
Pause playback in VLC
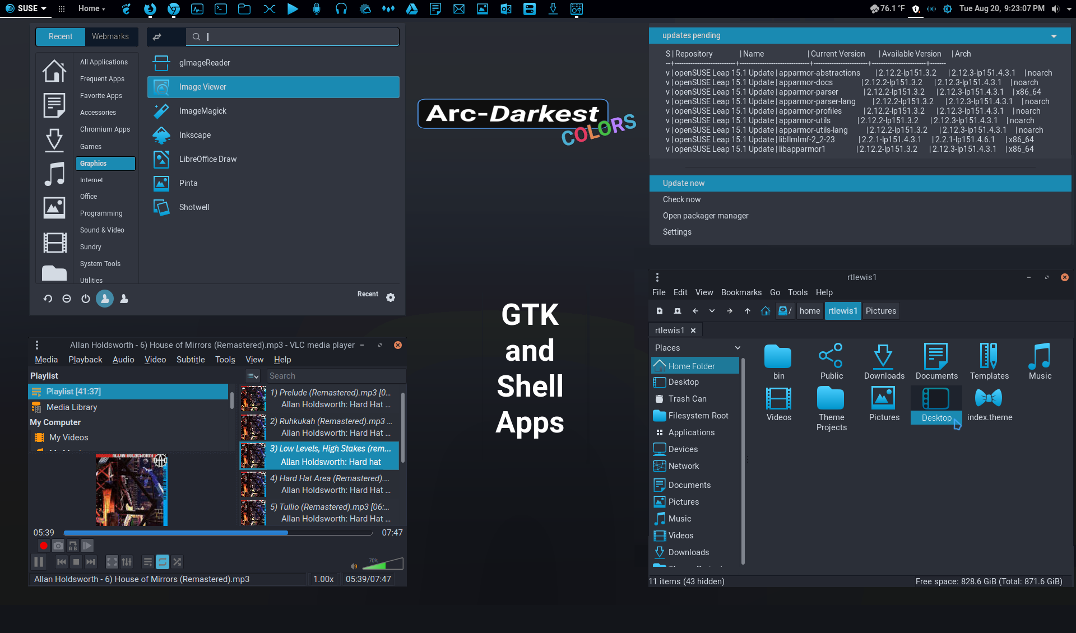pyautogui.click(x=39, y=561)
